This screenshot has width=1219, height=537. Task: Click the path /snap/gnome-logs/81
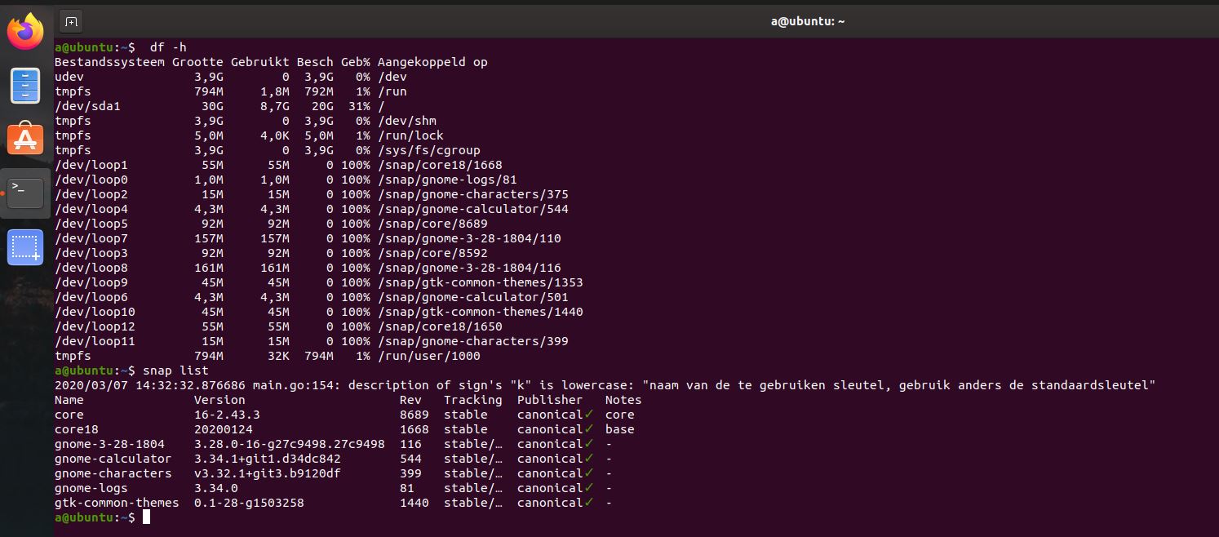click(x=447, y=180)
